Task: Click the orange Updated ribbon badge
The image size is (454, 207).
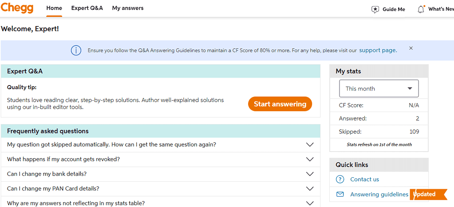Action: pyautogui.click(x=428, y=194)
